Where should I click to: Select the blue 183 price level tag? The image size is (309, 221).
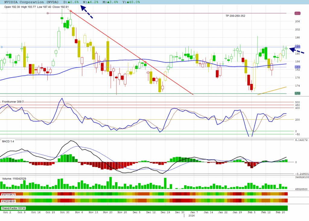click(x=297, y=67)
